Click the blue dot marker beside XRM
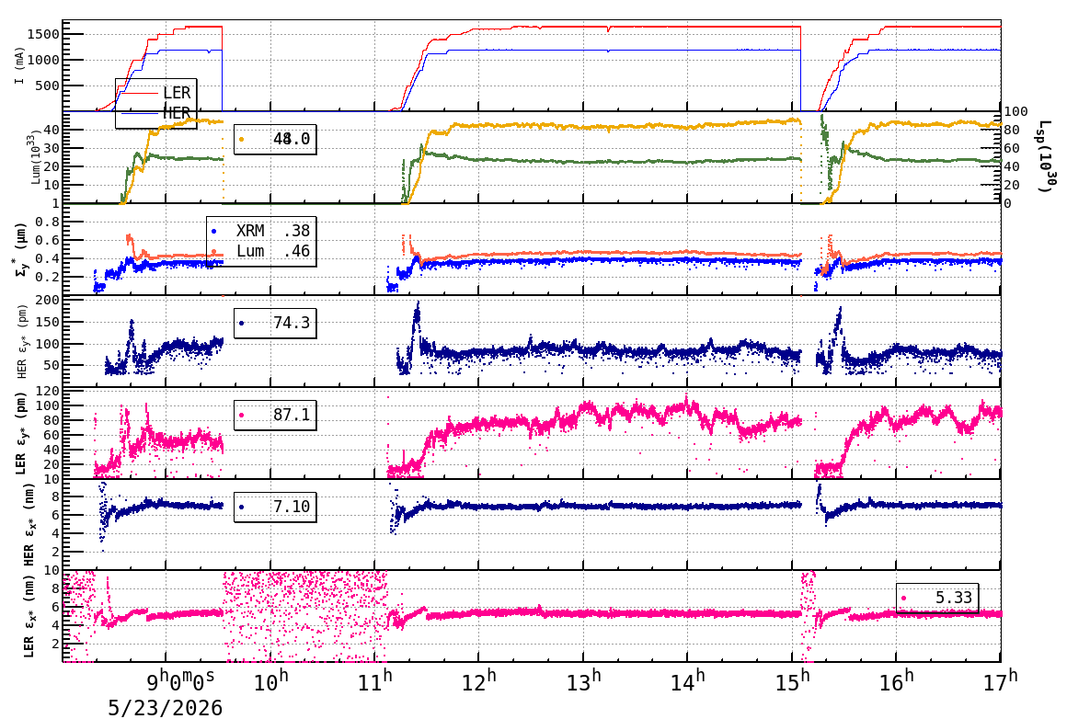The image size is (1067, 719). pos(214,232)
